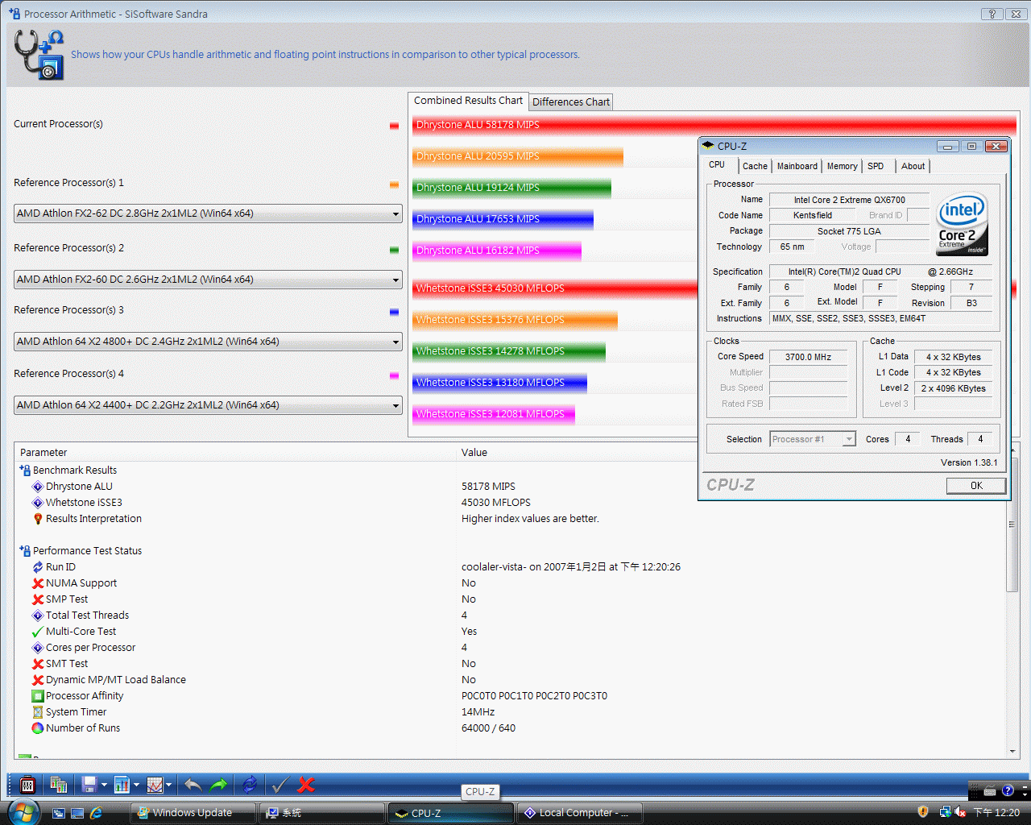
Task: Click red Current Processor color marker
Action: tap(394, 126)
